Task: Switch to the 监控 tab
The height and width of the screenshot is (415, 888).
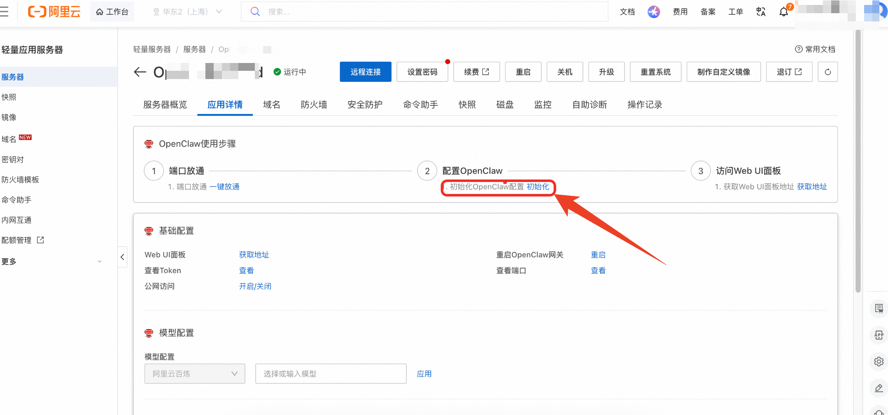Action: coord(543,105)
